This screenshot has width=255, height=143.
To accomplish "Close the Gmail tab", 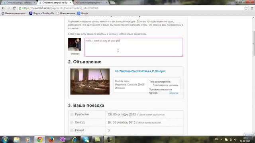I will [106, 3].
